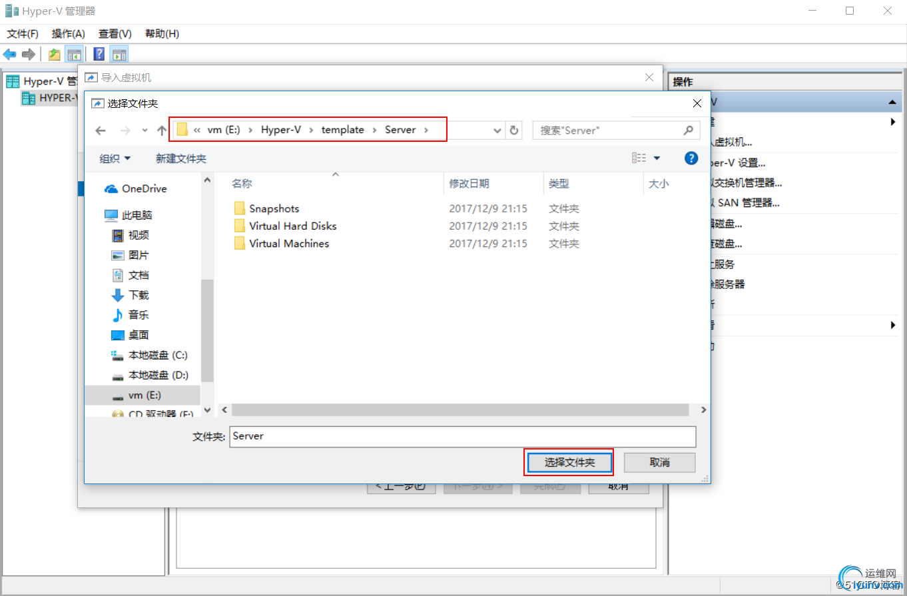This screenshot has width=907, height=596.
Task: Go up one folder level in the picker
Action: coord(161,131)
